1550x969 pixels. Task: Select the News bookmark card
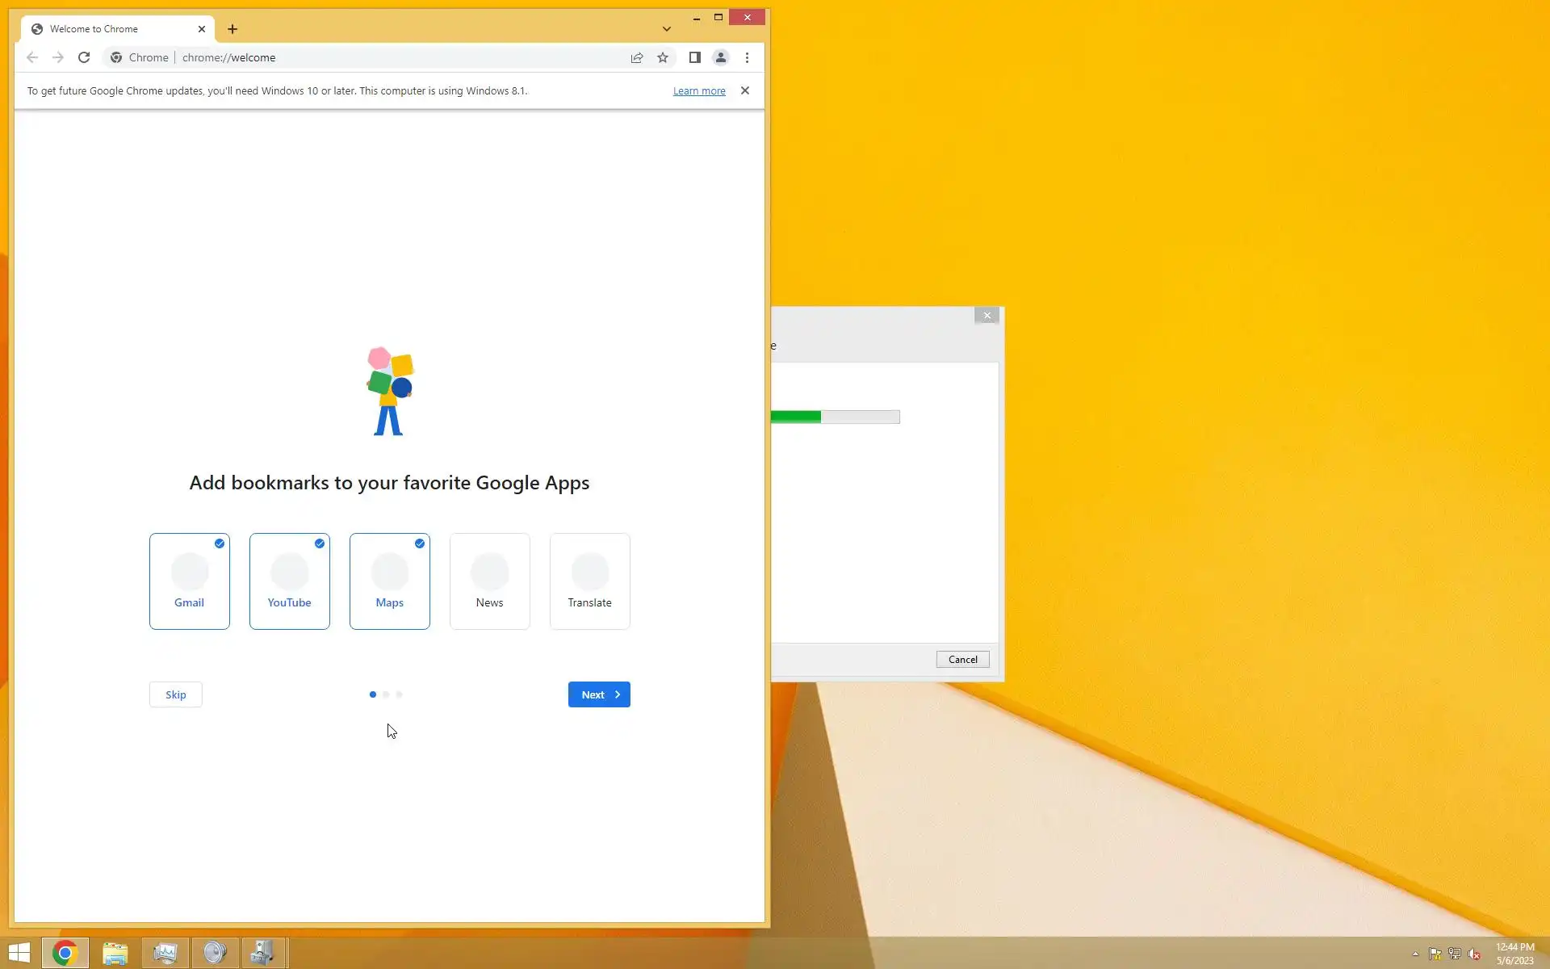pos(490,581)
